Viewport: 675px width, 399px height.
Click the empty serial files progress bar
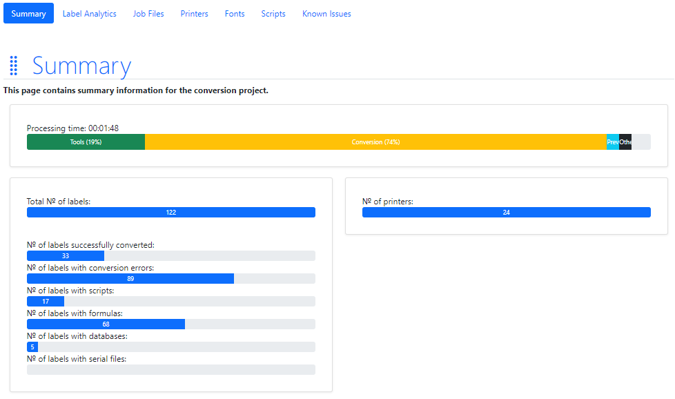(171, 370)
